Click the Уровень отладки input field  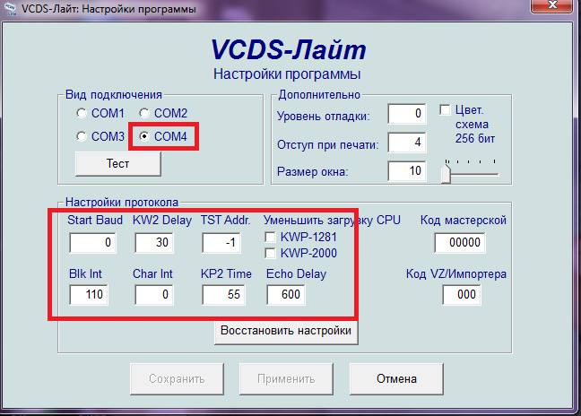406,113
